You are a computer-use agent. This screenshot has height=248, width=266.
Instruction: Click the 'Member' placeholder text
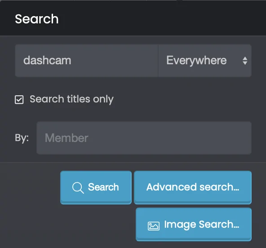[x=66, y=138]
